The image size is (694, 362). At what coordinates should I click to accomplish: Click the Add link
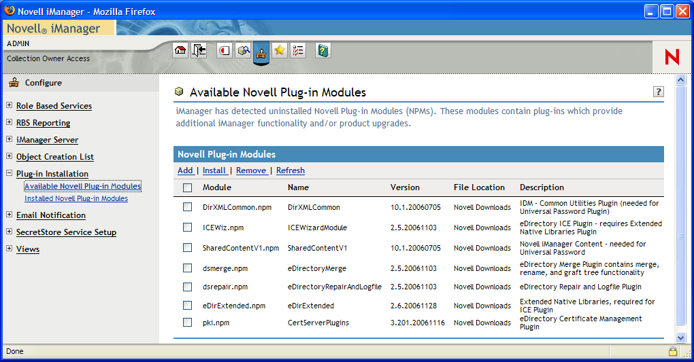185,170
